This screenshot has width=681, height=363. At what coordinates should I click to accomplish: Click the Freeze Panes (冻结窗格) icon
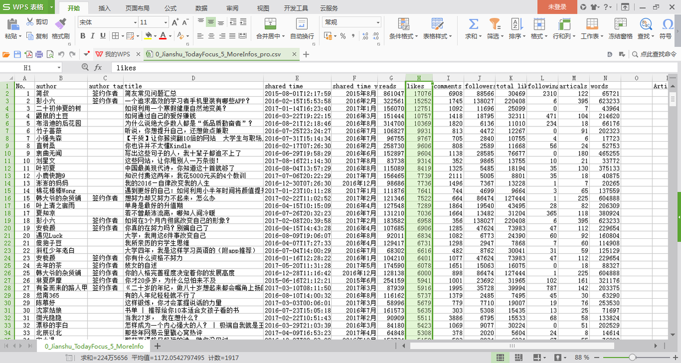(621, 24)
